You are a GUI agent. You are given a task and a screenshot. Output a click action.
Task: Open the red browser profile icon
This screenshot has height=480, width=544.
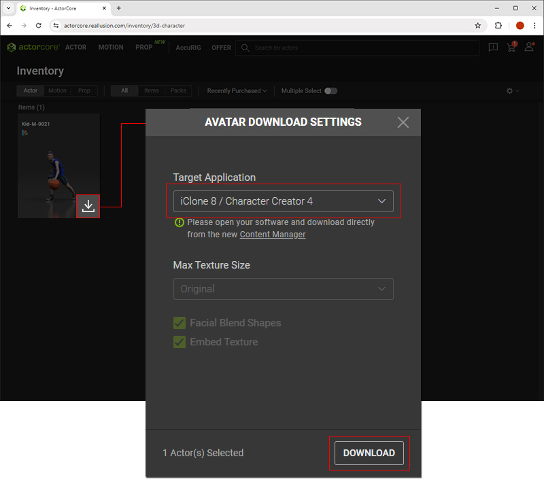tap(520, 26)
